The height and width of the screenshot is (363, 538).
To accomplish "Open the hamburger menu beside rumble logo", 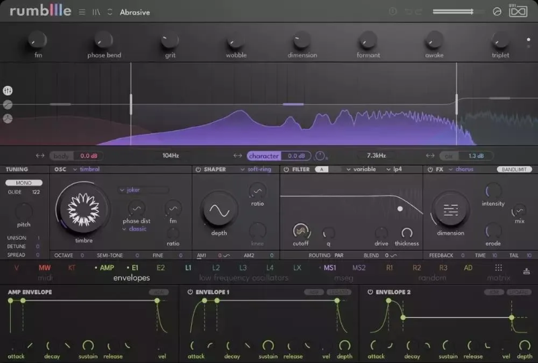I will pyautogui.click(x=82, y=12).
